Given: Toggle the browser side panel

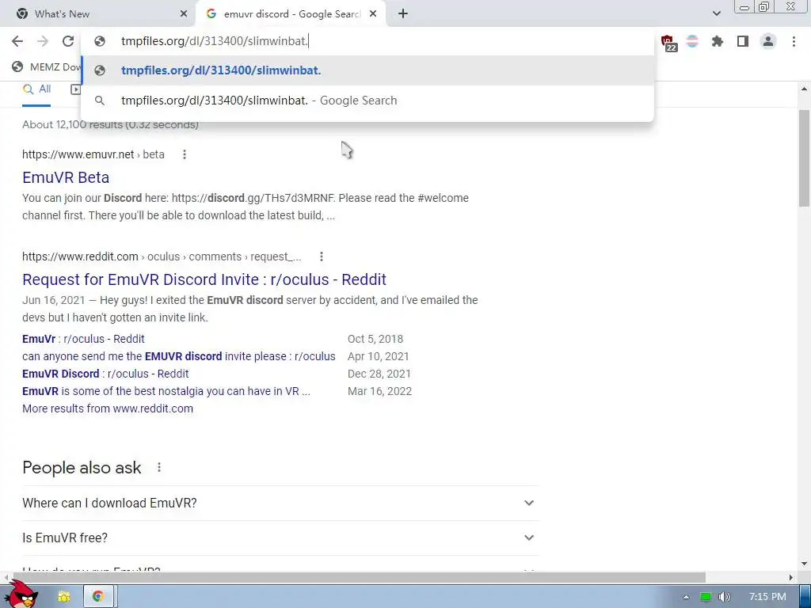Looking at the screenshot, I should 743,41.
